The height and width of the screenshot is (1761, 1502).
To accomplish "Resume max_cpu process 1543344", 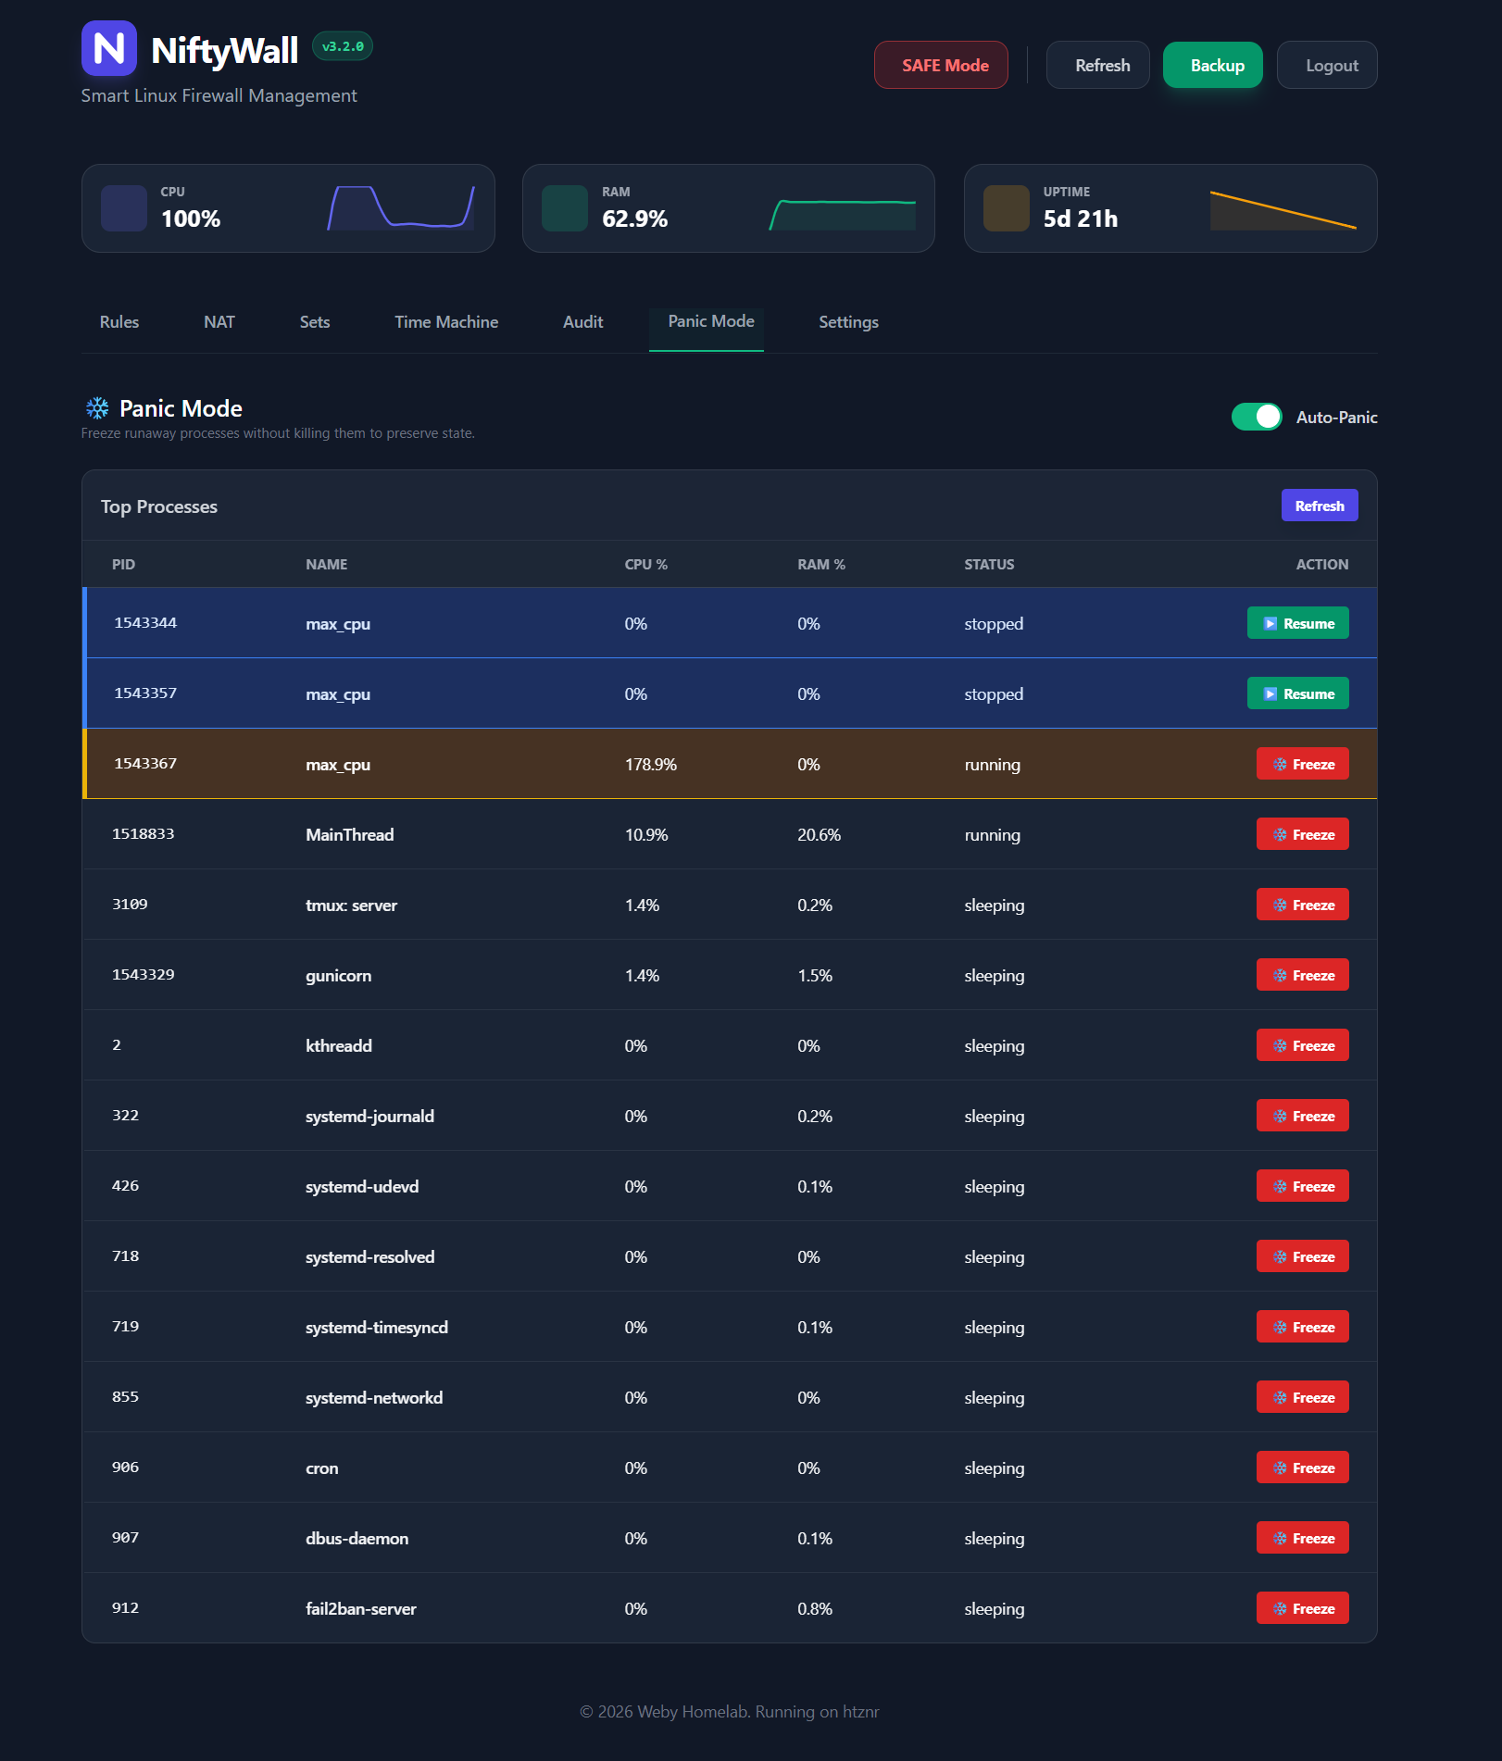I will [1298, 623].
